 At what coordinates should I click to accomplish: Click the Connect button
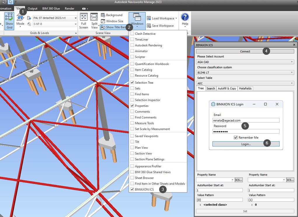[245, 51]
